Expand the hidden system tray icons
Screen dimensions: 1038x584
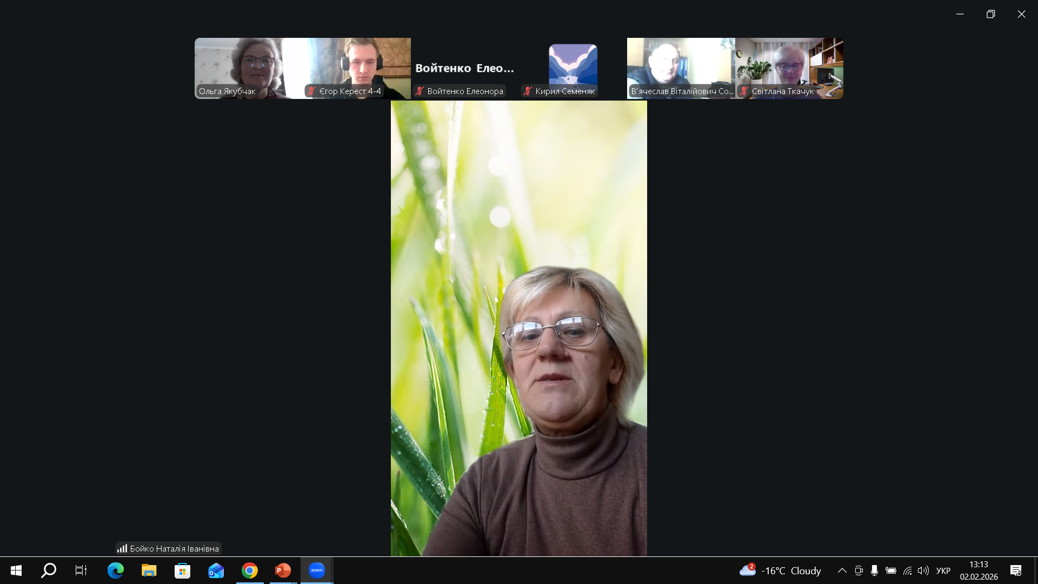[x=842, y=570]
